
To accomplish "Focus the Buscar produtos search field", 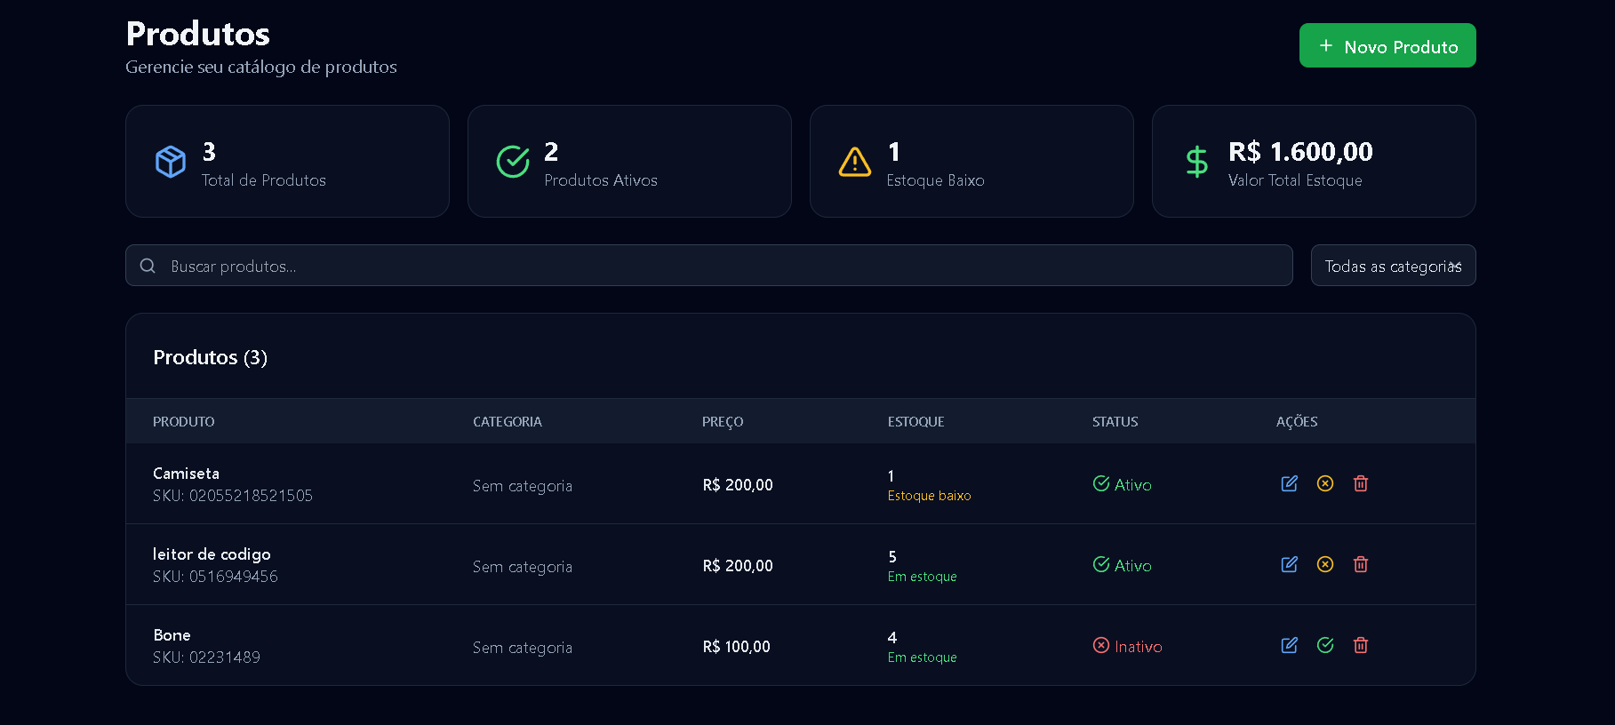I will (708, 266).
